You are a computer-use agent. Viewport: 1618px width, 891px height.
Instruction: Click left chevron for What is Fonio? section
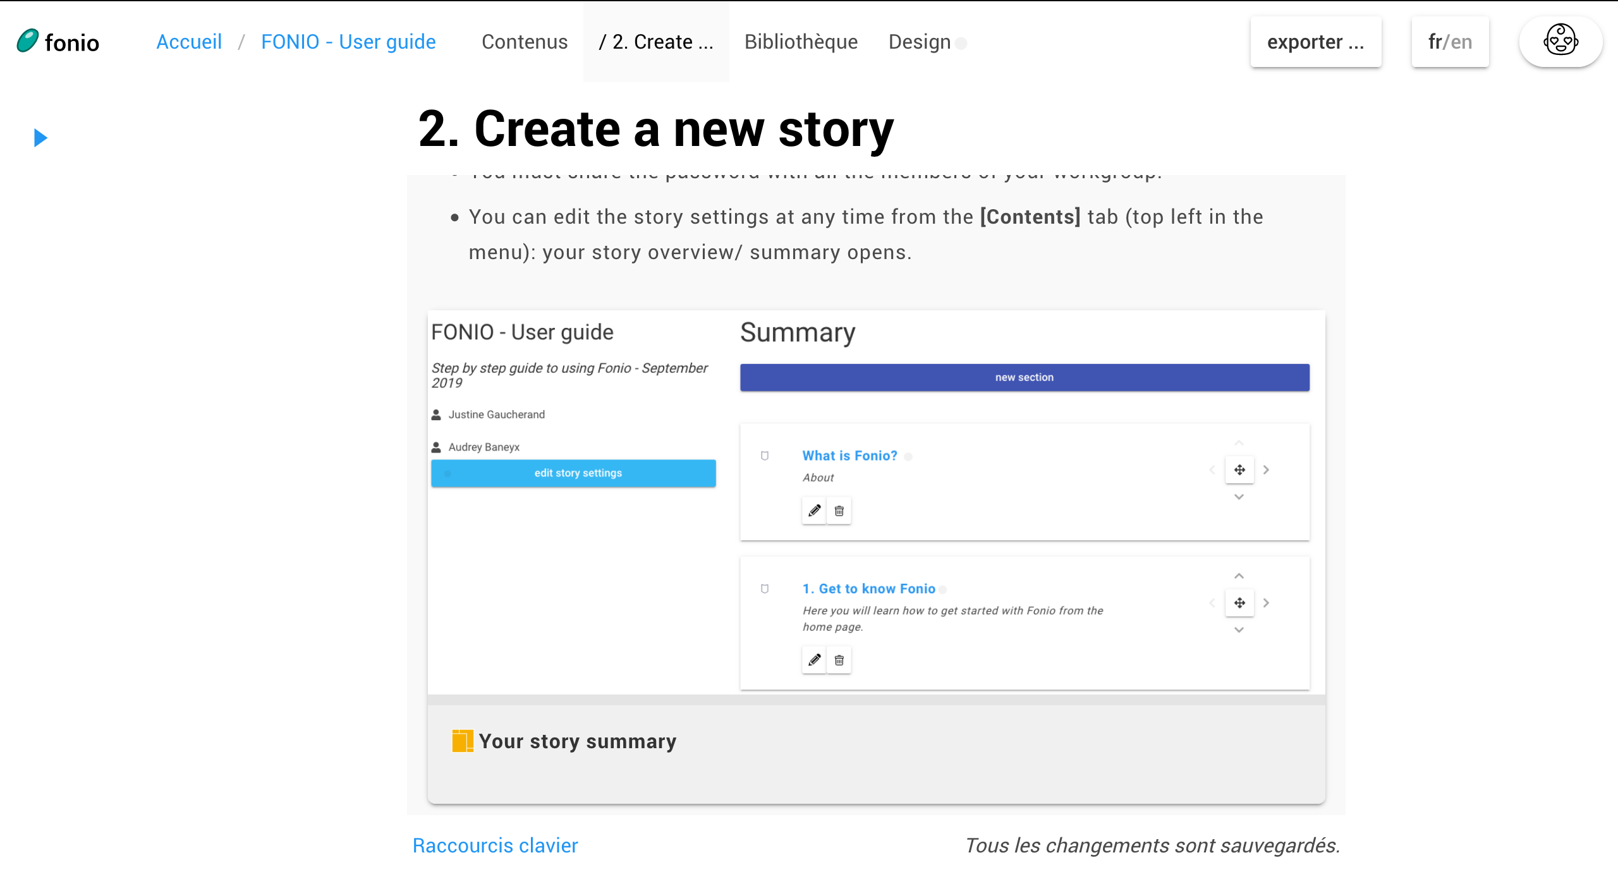coord(1212,470)
